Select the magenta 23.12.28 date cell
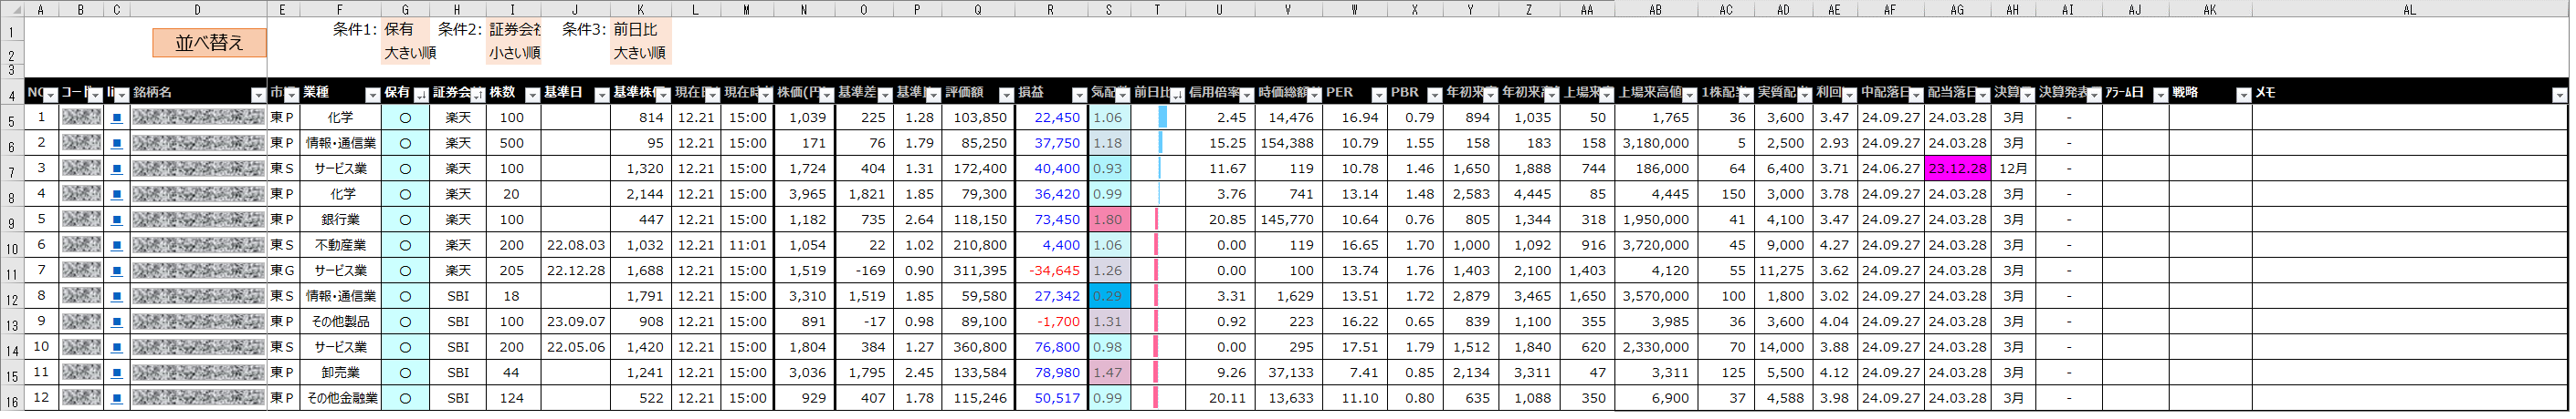Image resolution: width=2576 pixels, height=419 pixels. 1957,169
